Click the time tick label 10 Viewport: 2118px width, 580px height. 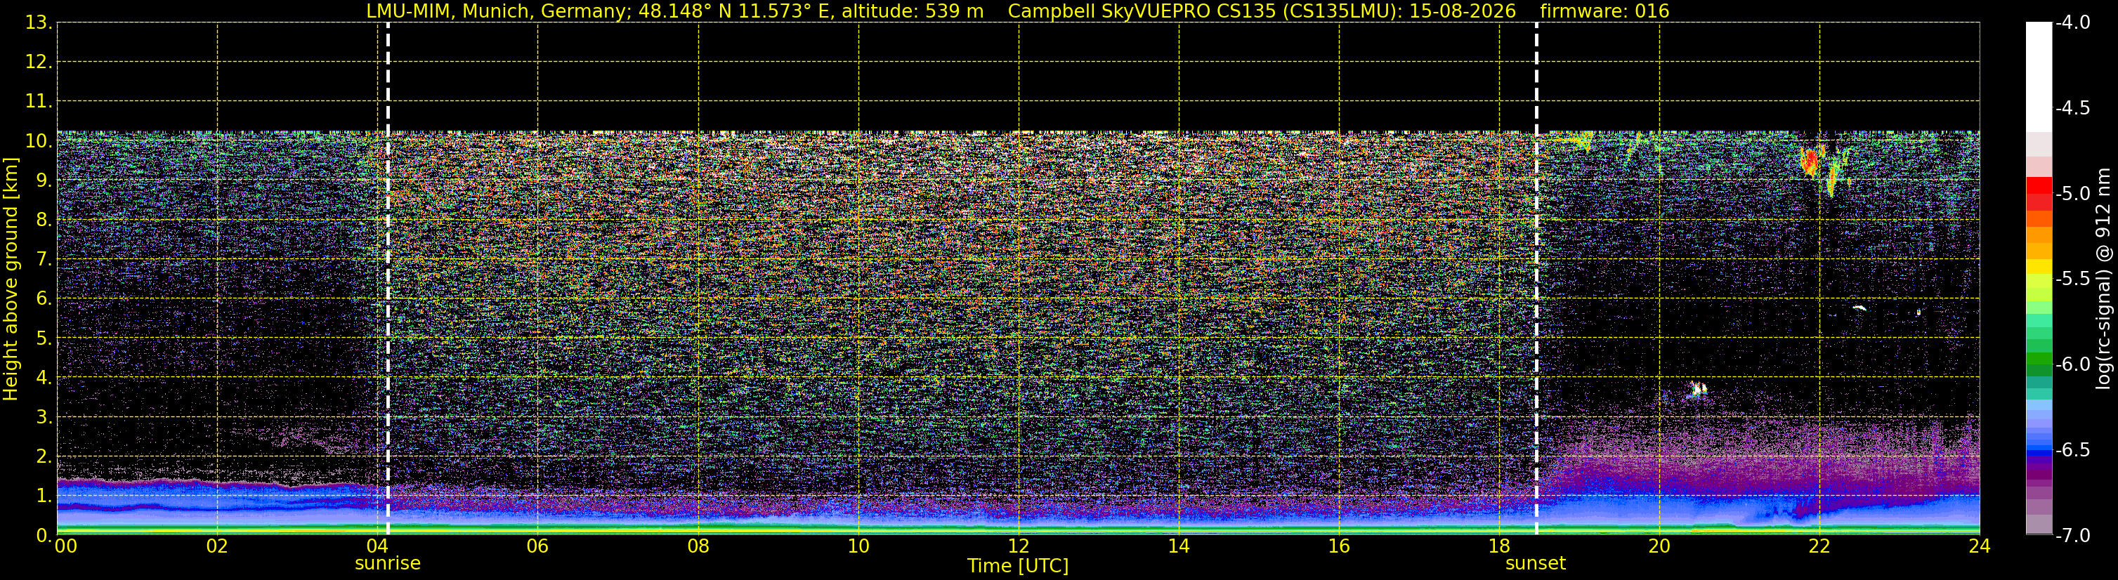click(x=858, y=546)
